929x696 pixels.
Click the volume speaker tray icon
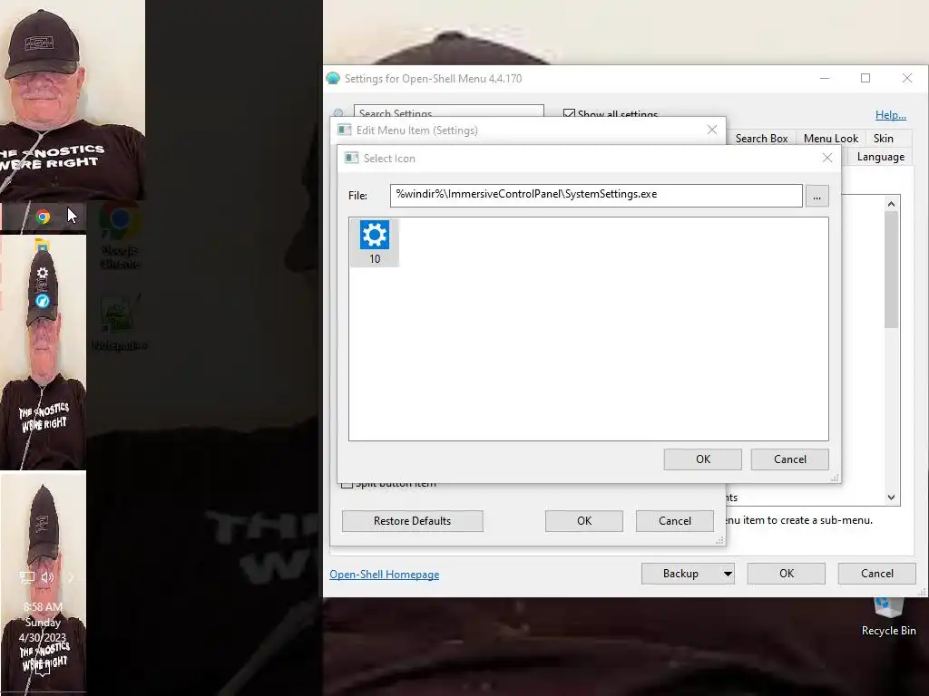(x=48, y=577)
